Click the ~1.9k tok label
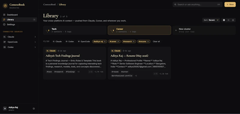240x114 pixels. [x=99, y=72]
